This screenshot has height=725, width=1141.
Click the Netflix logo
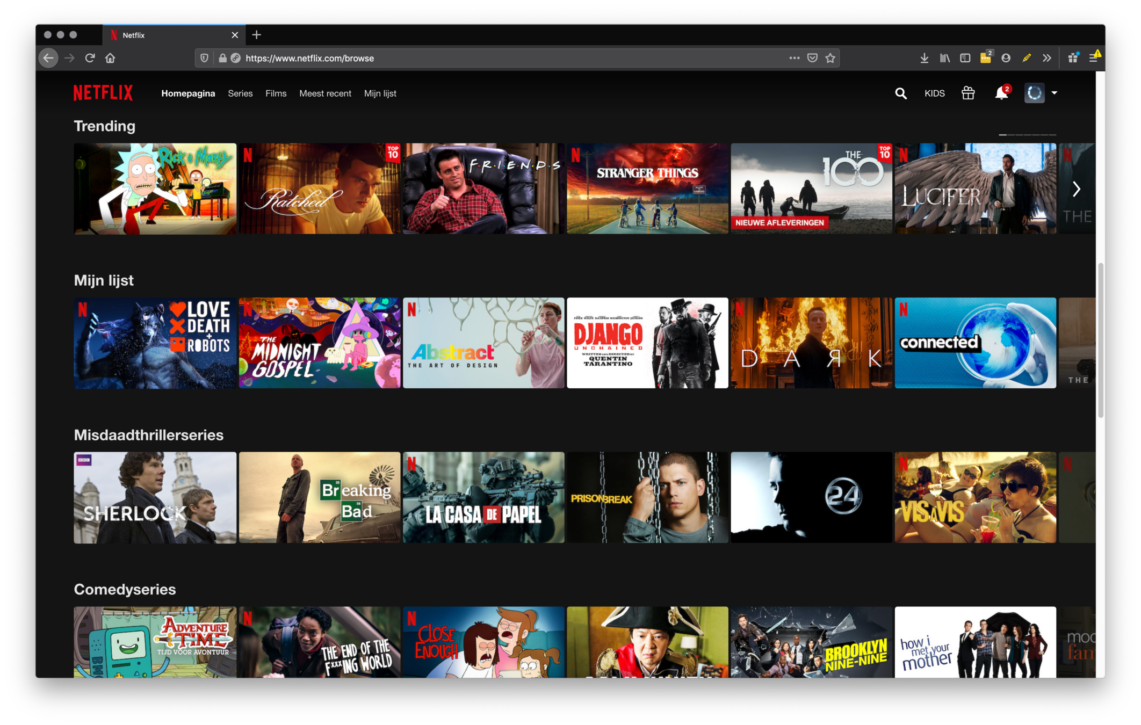[x=103, y=93]
